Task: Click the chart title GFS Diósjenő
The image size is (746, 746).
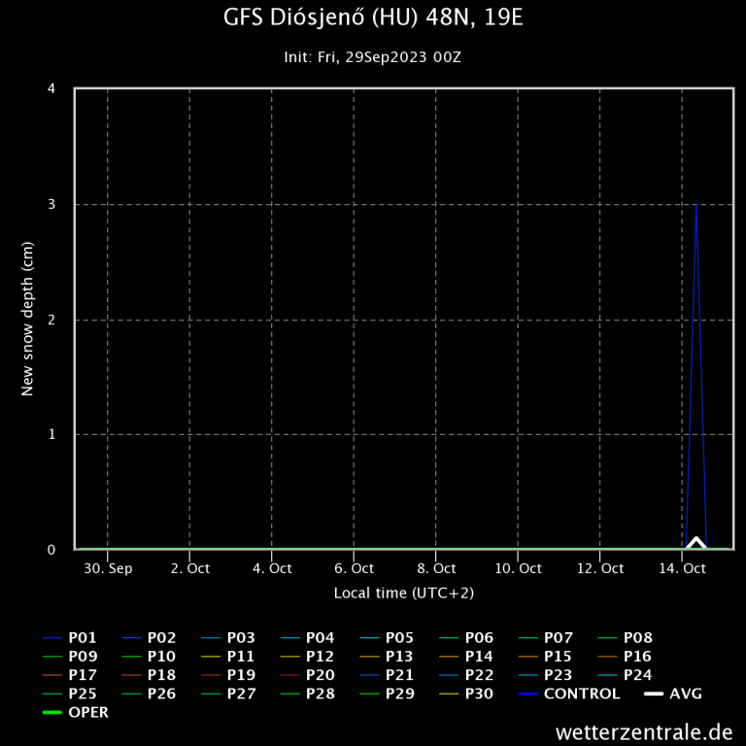Action: click(x=373, y=18)
